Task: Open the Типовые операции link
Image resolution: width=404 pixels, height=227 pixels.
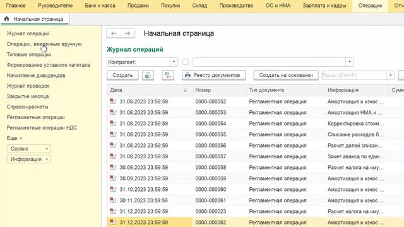Action: click(29, 55)
